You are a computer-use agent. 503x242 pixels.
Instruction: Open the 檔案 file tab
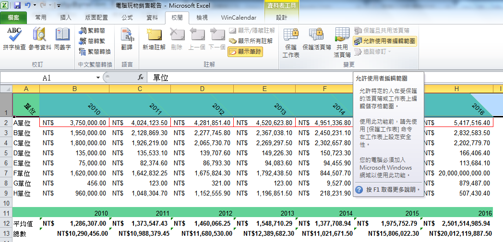[x=13, y=18]
